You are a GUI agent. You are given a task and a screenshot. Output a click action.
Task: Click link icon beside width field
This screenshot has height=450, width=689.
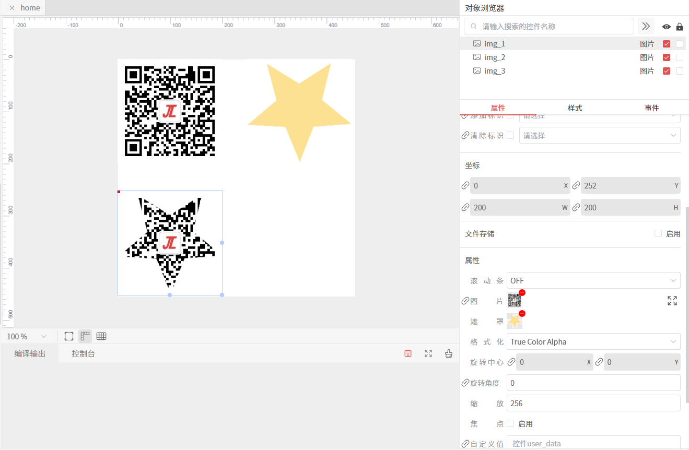(x=465, y=207)
